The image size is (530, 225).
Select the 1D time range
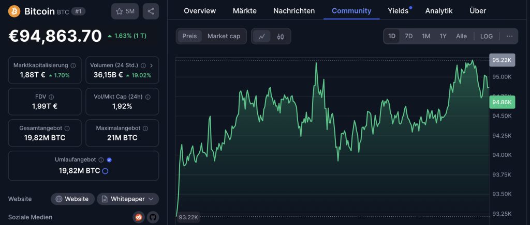tap(392, 36)
